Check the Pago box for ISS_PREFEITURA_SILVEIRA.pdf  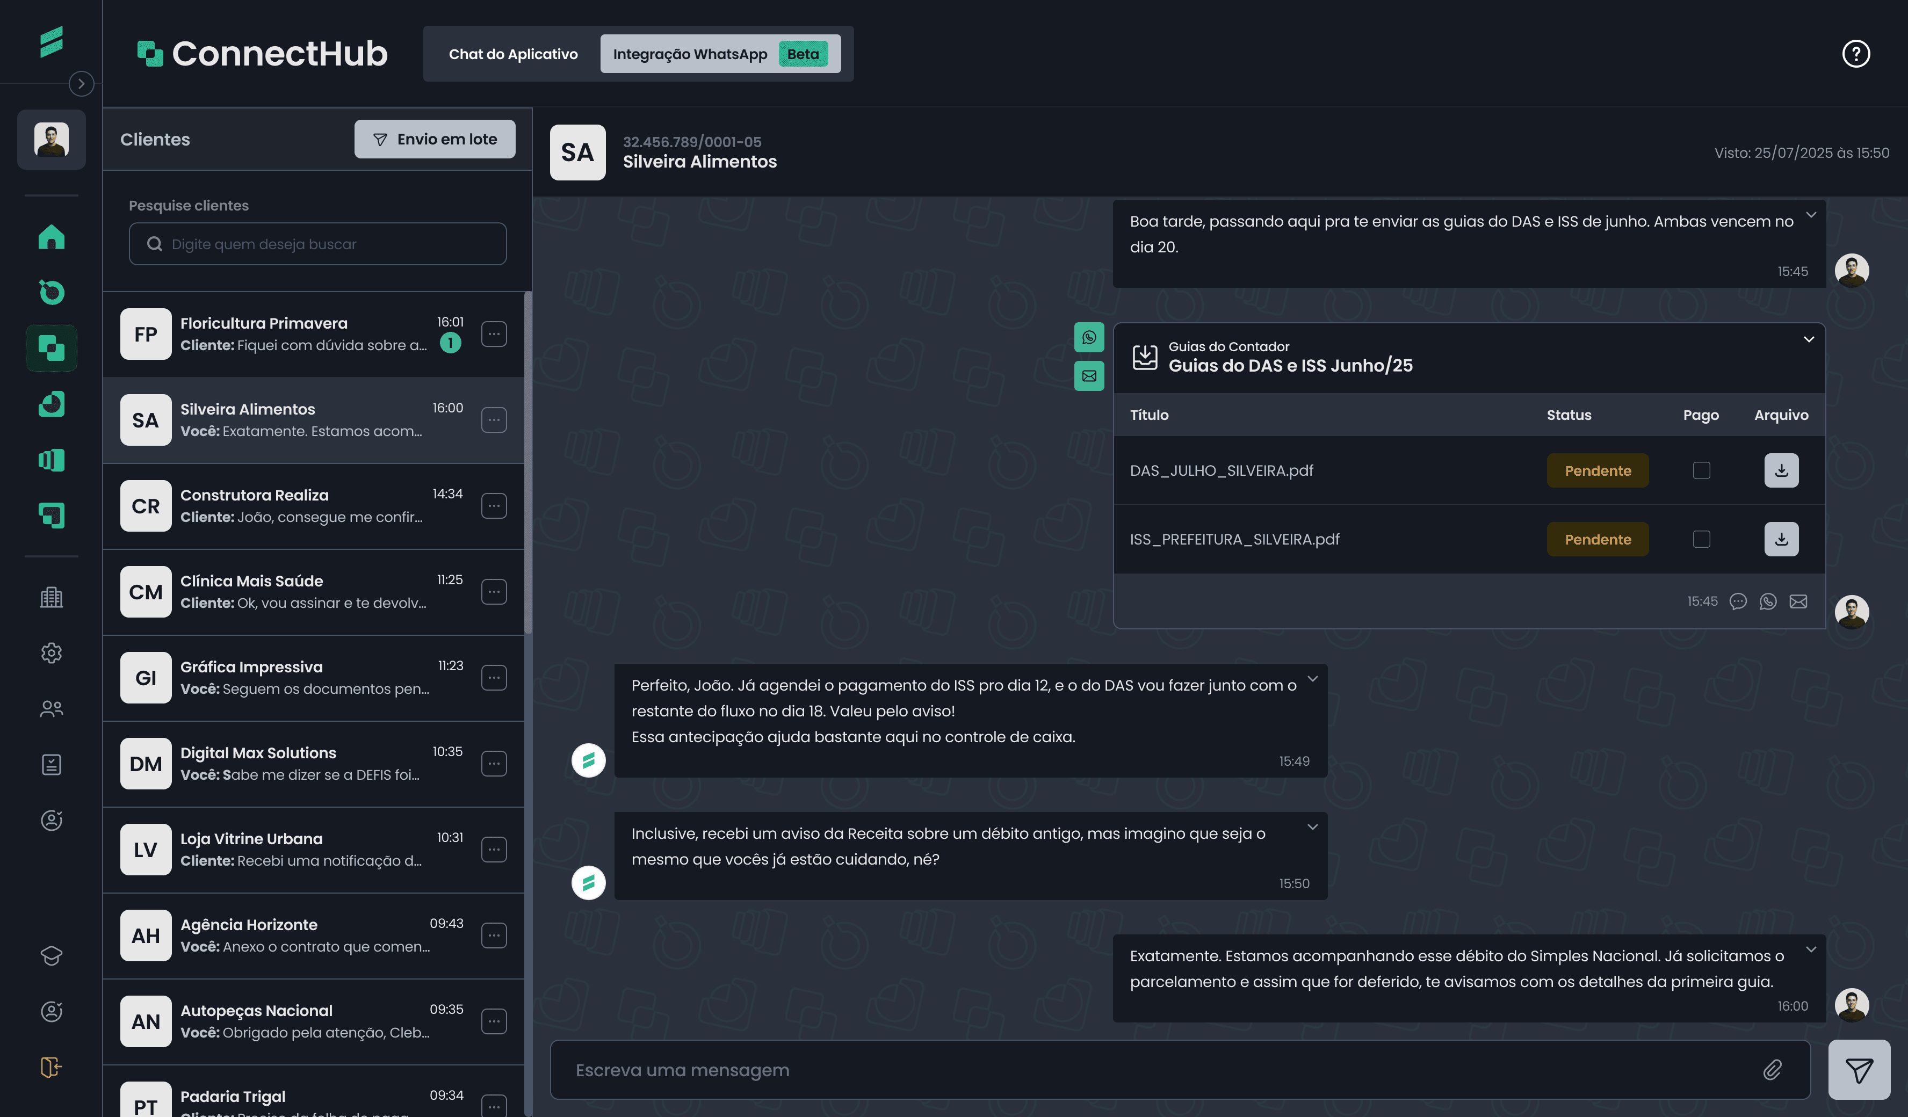(1701, 540)
